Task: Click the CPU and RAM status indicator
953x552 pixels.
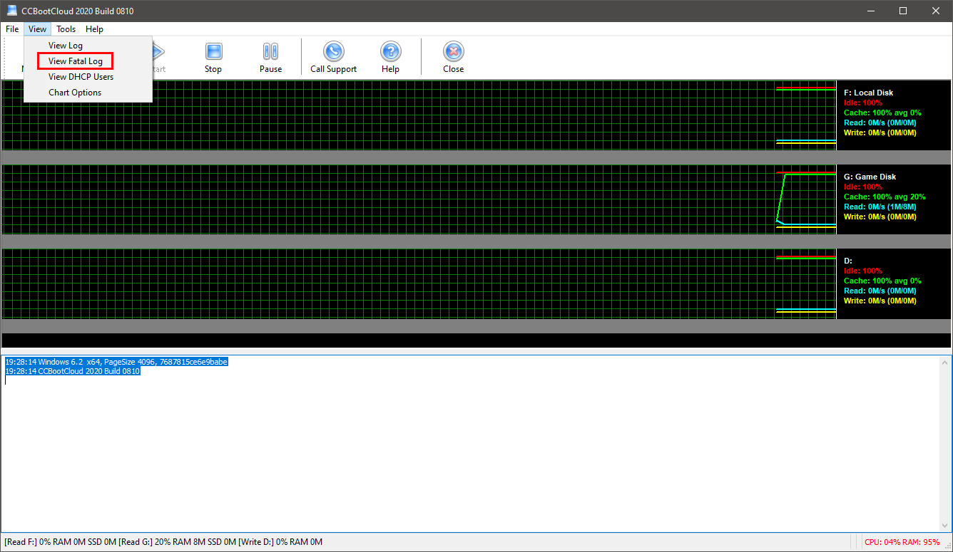Action: 902,542
